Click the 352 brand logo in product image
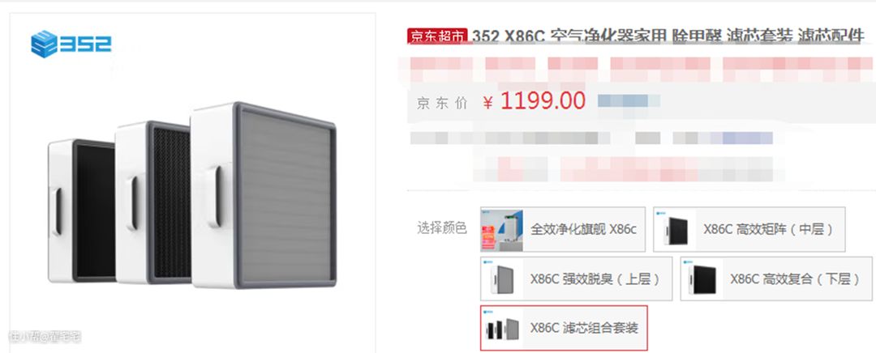Screen dimensions: 876x353 (71, 44)
